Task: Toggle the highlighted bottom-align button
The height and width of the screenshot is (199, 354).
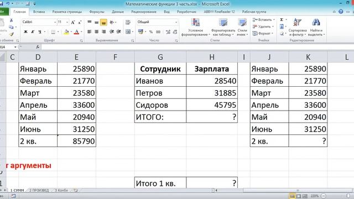Action: coord(103,22)
